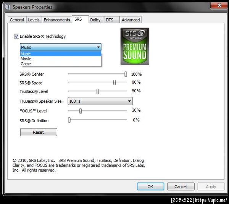Open the Enhancements tab
The height and width of the screenshot is (204, 229).
tap(57, 20)
